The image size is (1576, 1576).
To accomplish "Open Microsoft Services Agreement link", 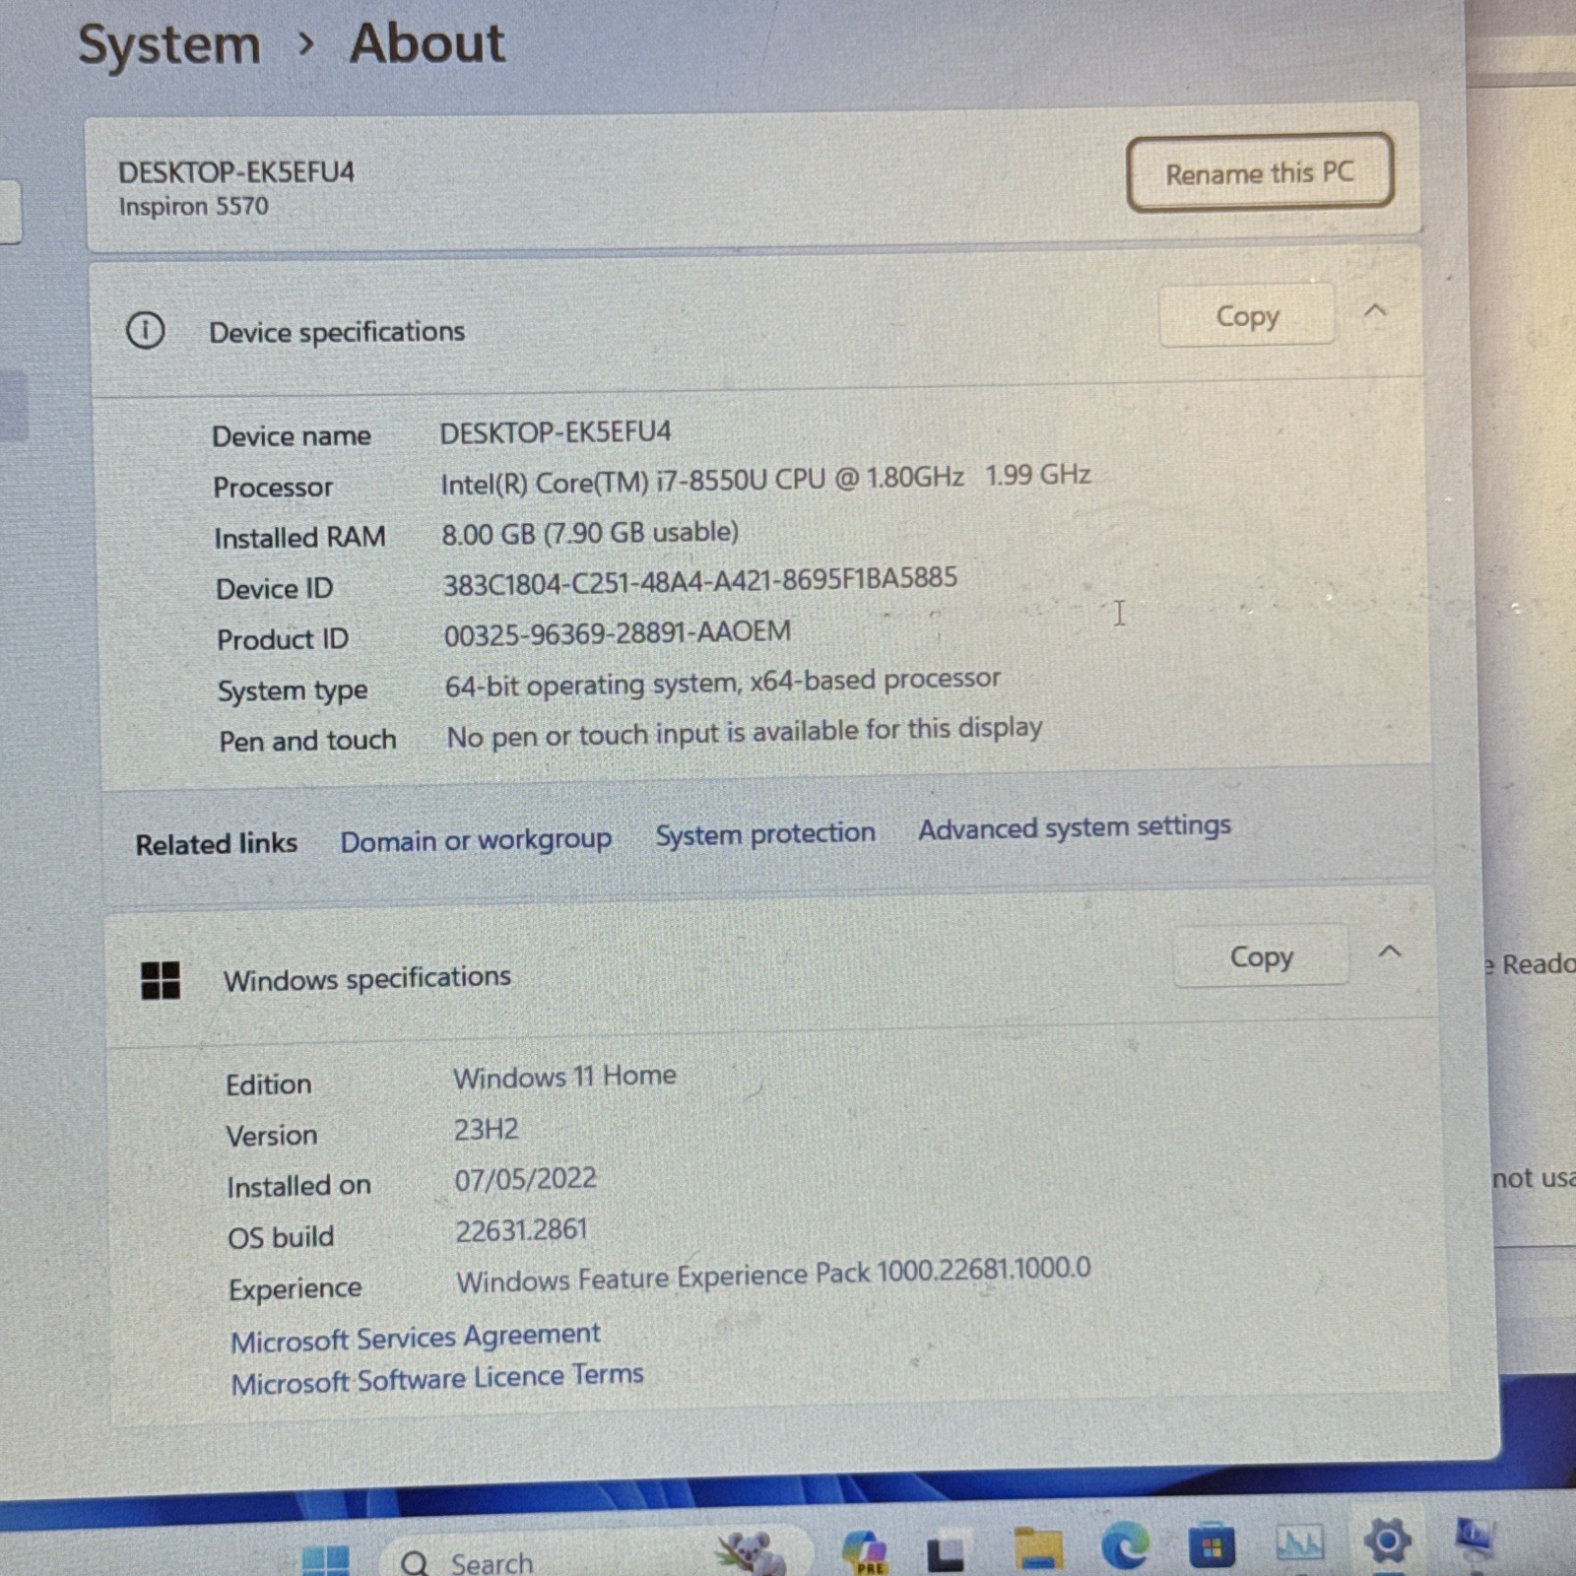I will pyautogui.click(x=415, y=1337).
